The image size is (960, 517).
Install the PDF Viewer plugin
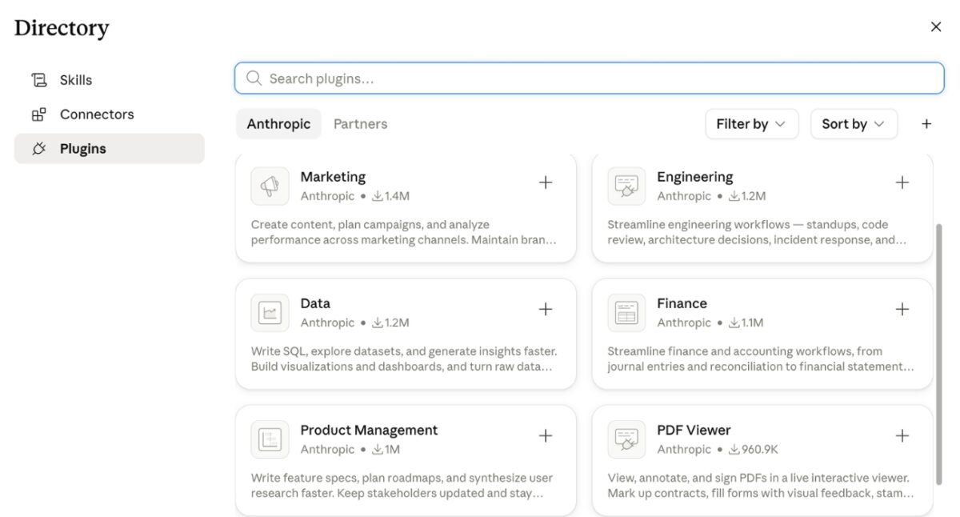[x=902, y=435]
